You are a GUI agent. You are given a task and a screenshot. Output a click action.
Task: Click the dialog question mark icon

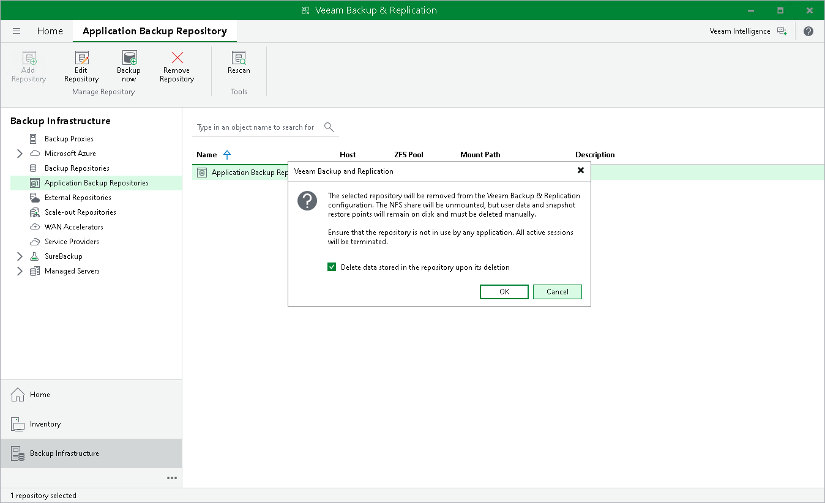point(307,201)
